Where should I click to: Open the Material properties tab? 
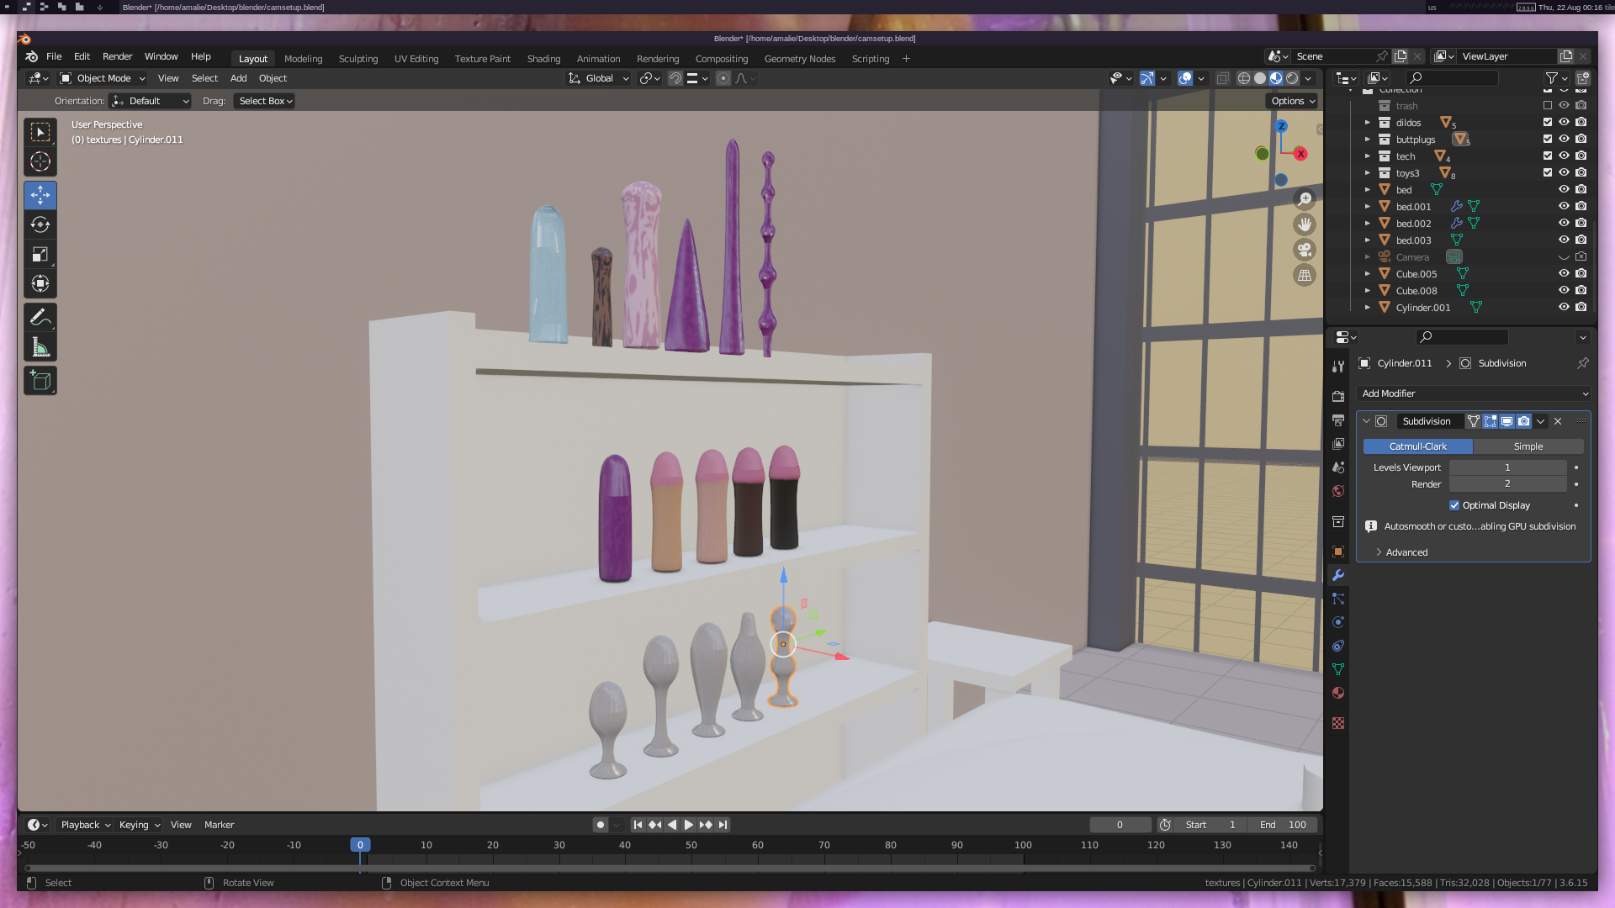[1338, 693]
